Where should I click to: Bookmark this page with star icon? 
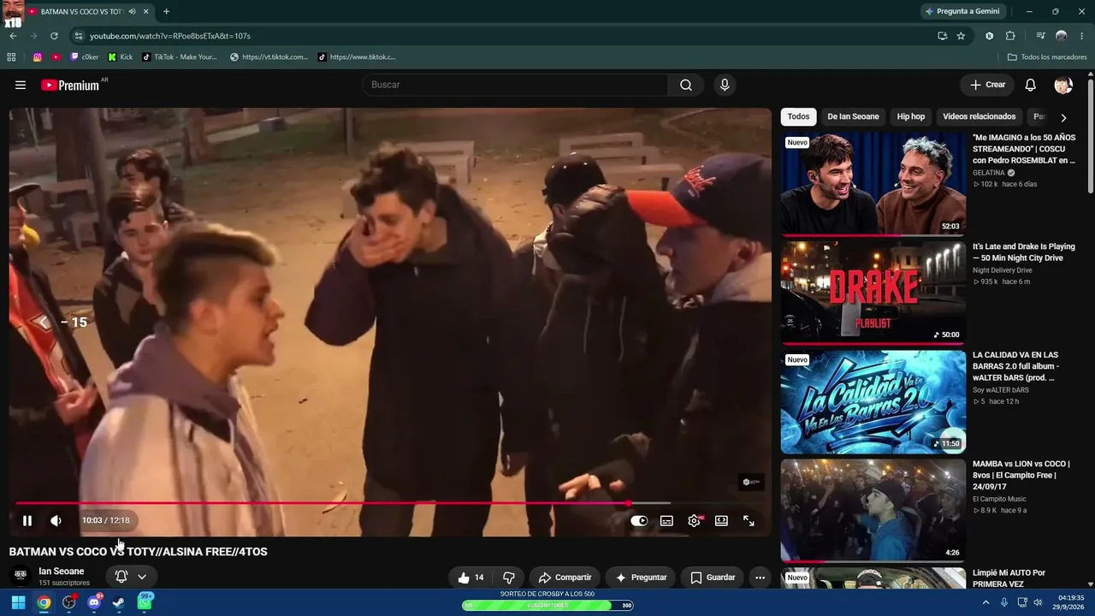click(x=961, y=36)
